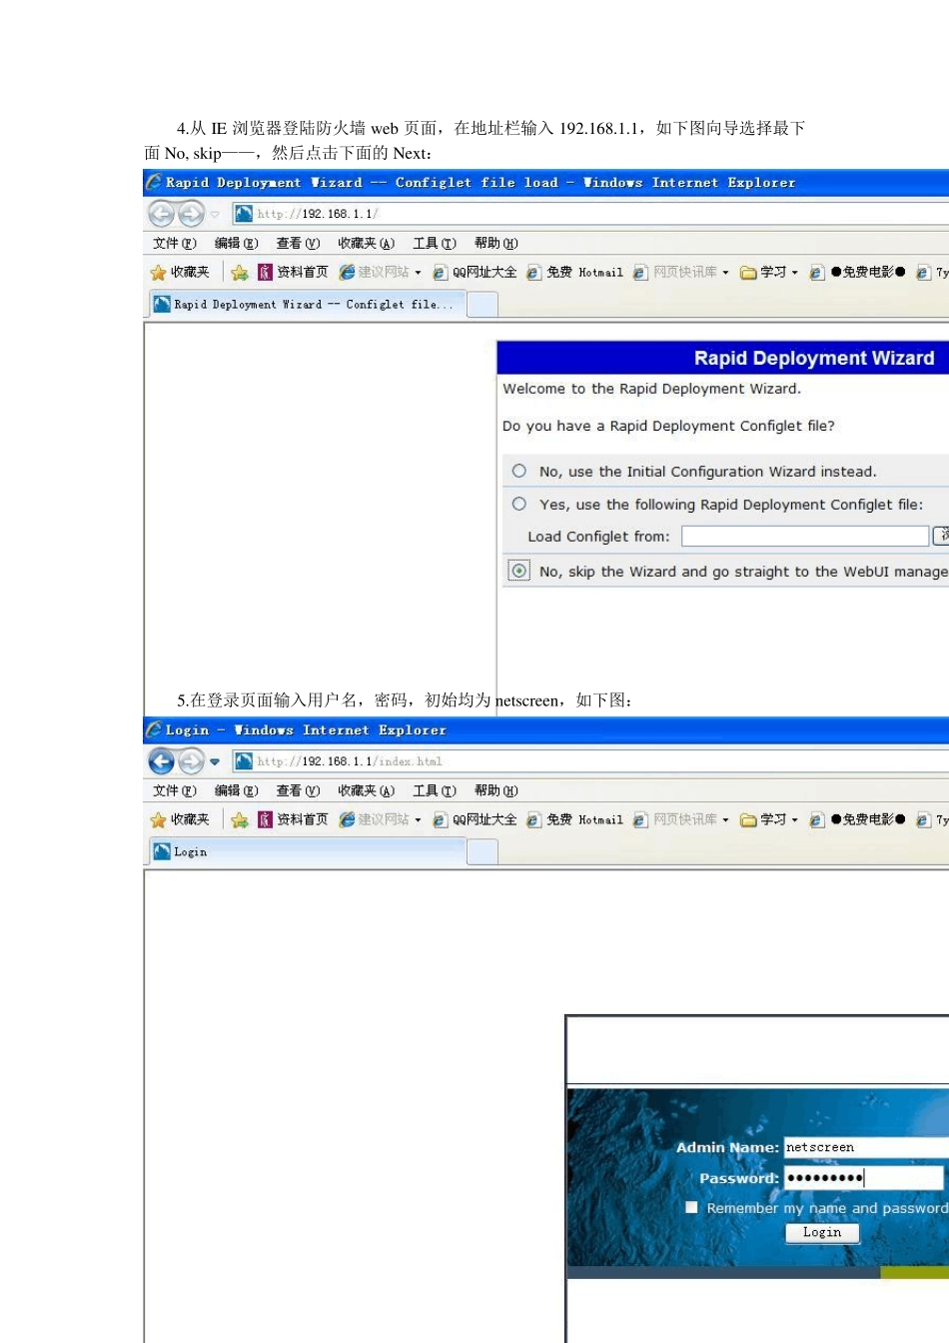Open 免费电影 bookmark in Wizard window

(x=858, y=272)
